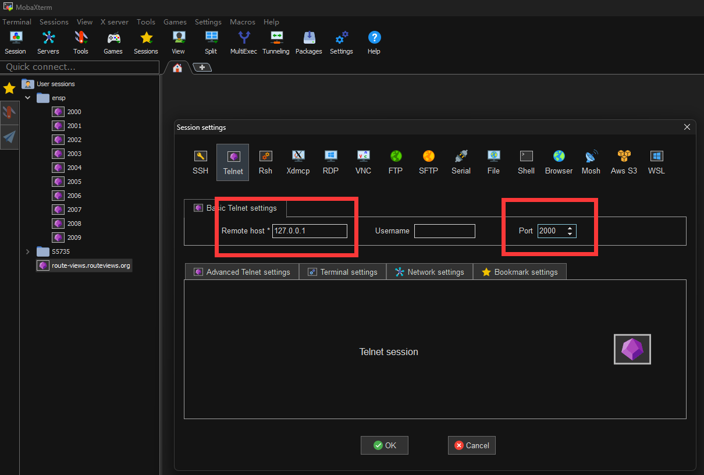The width and height of the screenshot is (704, 475).
Task: Click OK to save the session
Action: click(384, 445)
